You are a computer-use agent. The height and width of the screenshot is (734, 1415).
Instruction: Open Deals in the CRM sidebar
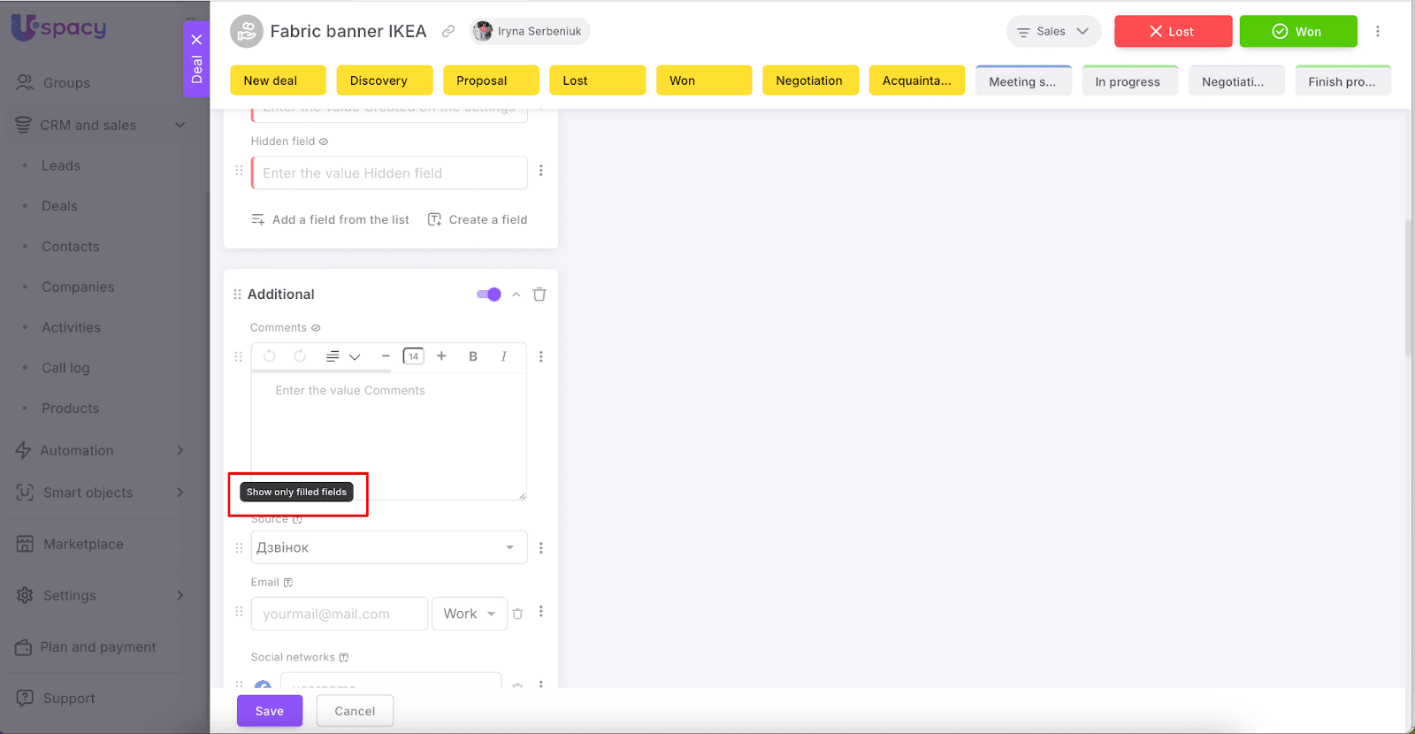59,206
